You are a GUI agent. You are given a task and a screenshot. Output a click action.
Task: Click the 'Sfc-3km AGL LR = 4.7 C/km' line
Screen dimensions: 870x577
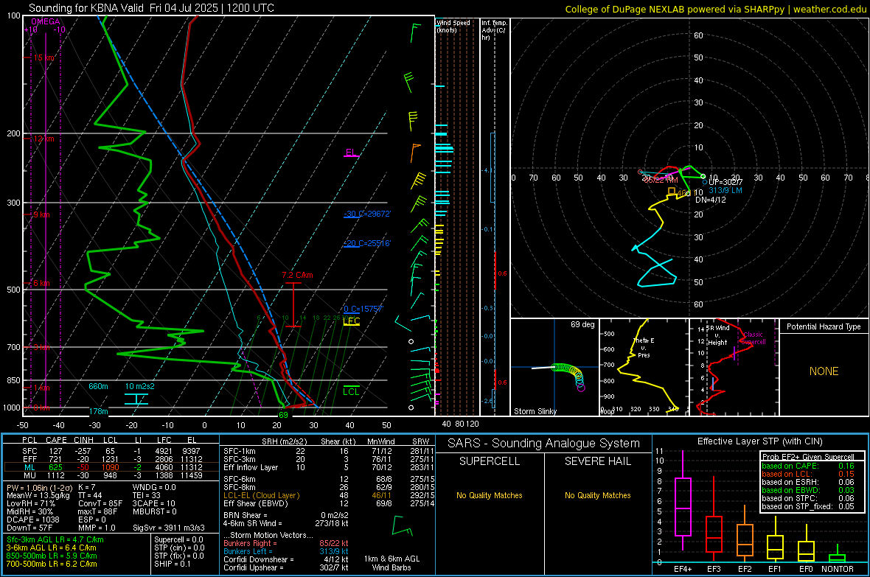tap(55, 539)
